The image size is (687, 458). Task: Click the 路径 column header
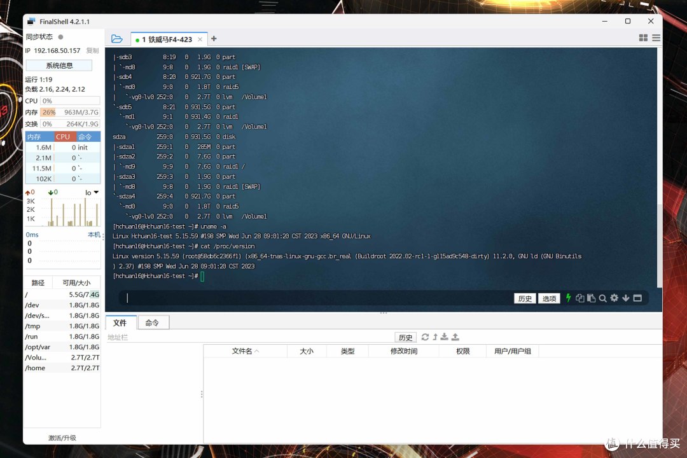coord(38,282)
